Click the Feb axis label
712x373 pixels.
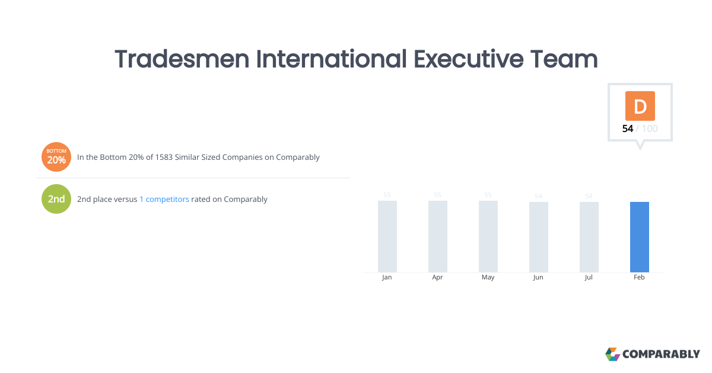(x=640, y=277)
